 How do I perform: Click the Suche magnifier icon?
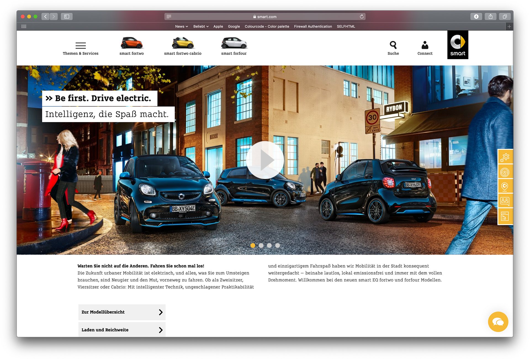[x=393, y=45]
